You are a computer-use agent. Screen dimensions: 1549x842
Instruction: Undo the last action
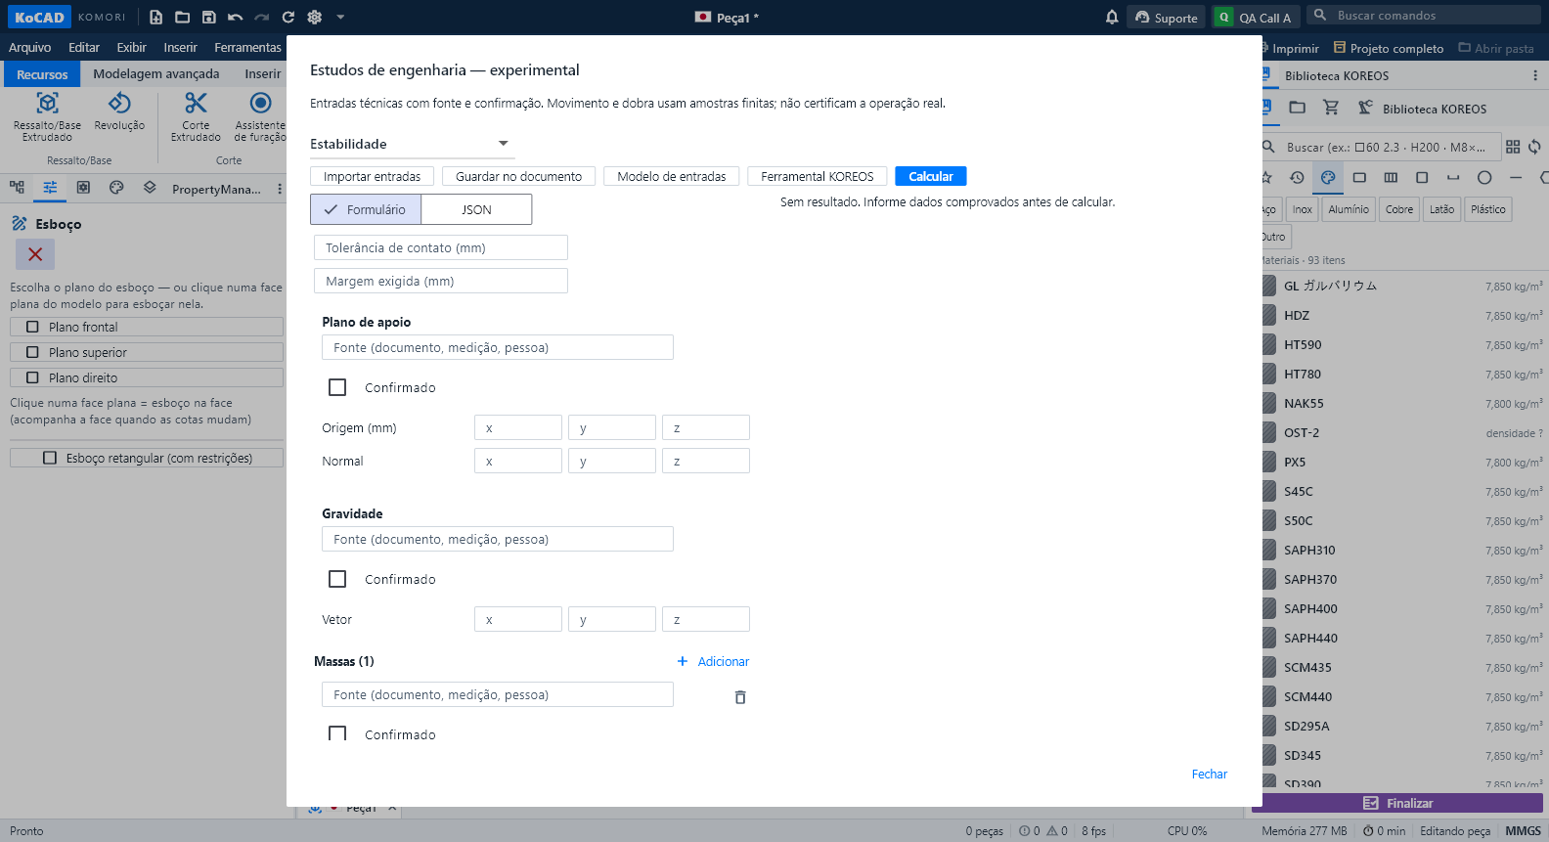[x=235, y=17]
